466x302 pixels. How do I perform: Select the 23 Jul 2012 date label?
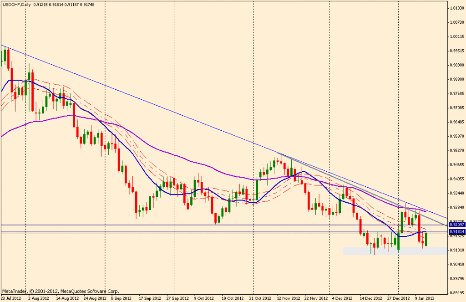pos(10,298)
